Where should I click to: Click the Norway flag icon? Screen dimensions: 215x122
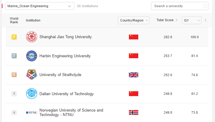coord(133,112)
